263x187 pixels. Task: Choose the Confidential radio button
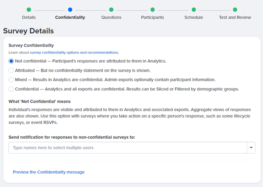pos(11,89)
